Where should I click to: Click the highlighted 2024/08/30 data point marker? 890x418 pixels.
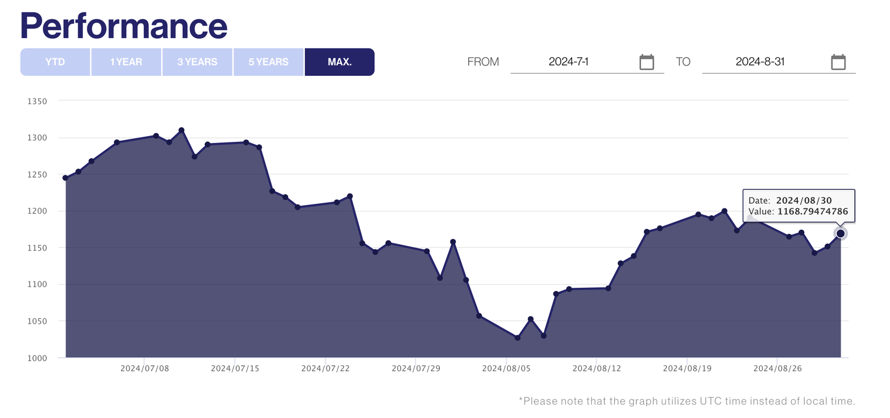coord(840,233)
